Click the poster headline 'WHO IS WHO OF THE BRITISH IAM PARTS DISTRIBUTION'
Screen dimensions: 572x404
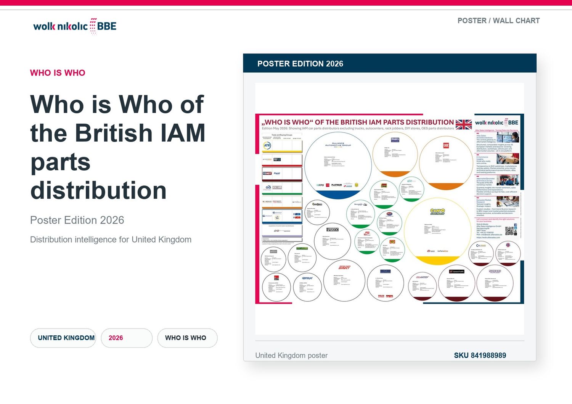pos(358,122)
